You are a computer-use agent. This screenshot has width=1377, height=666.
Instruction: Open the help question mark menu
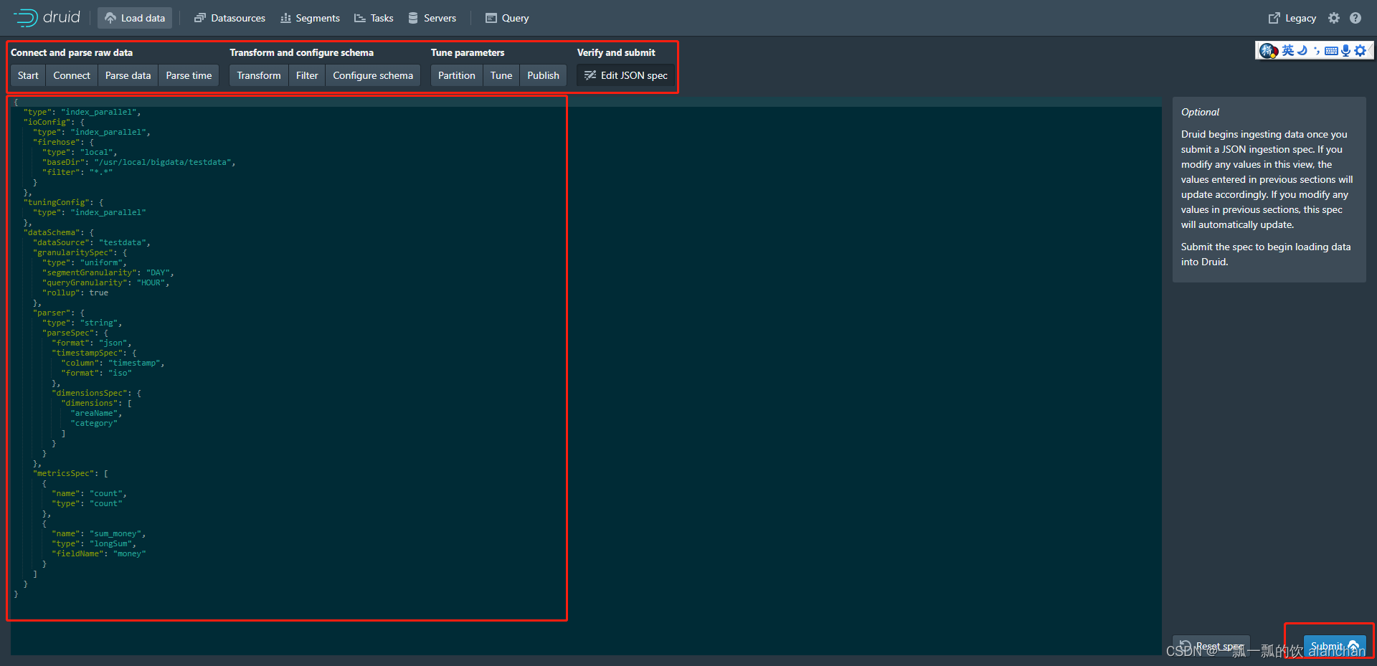point(1355,18)
